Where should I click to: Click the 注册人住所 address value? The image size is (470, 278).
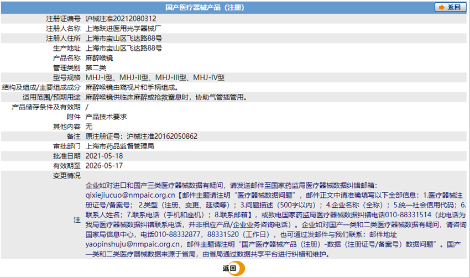[x=124, y=38]
